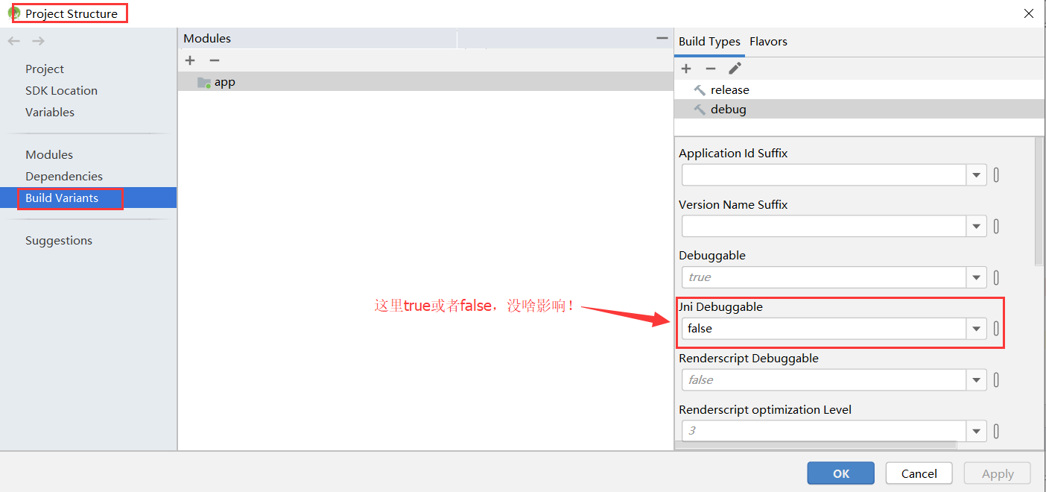
Task: Expand the Jni Debuggable dropdown
Action: point(977,329)
